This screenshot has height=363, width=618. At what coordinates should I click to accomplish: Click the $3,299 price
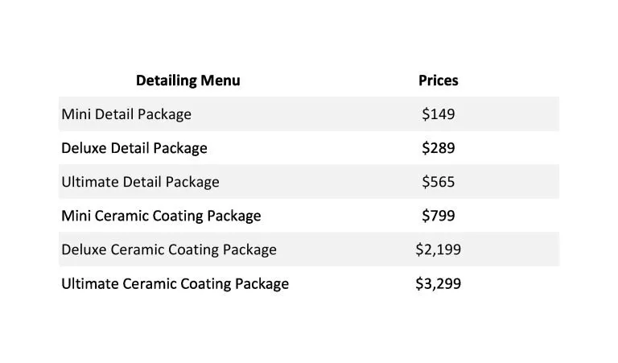[439, 283]
